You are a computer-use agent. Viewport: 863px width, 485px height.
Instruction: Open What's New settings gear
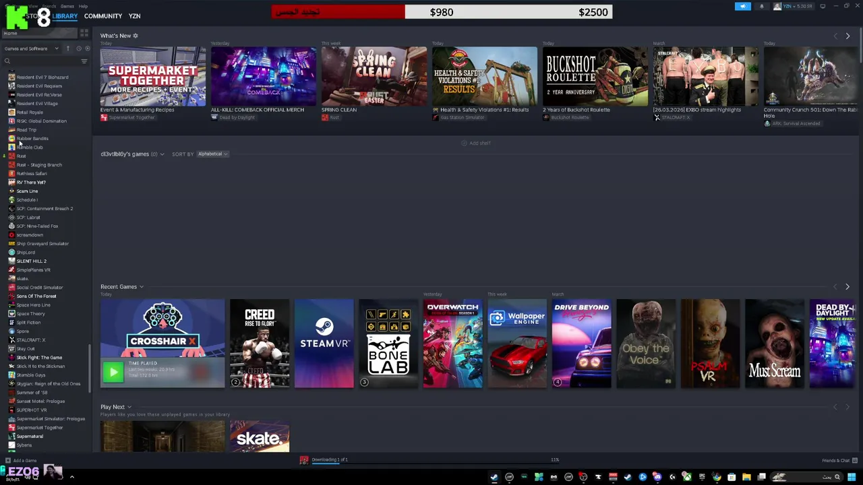[x=135, y=36]
